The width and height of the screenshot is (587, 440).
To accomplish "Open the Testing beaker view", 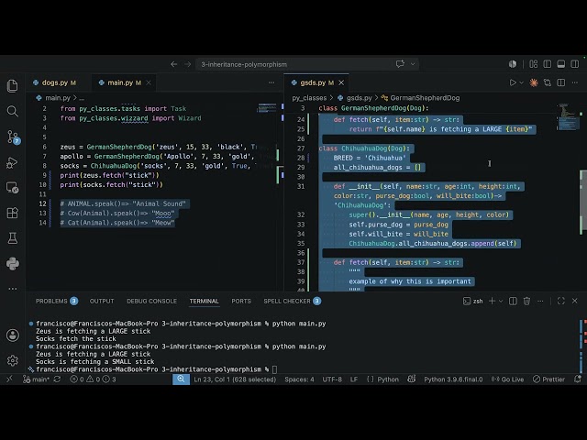I will 12,238.
